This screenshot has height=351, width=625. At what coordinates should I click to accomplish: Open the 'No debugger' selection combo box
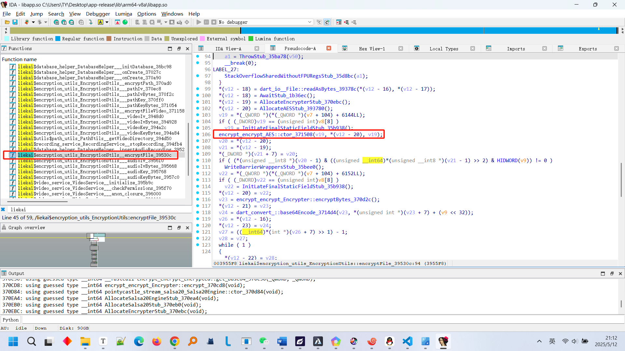tap(265, 22)
